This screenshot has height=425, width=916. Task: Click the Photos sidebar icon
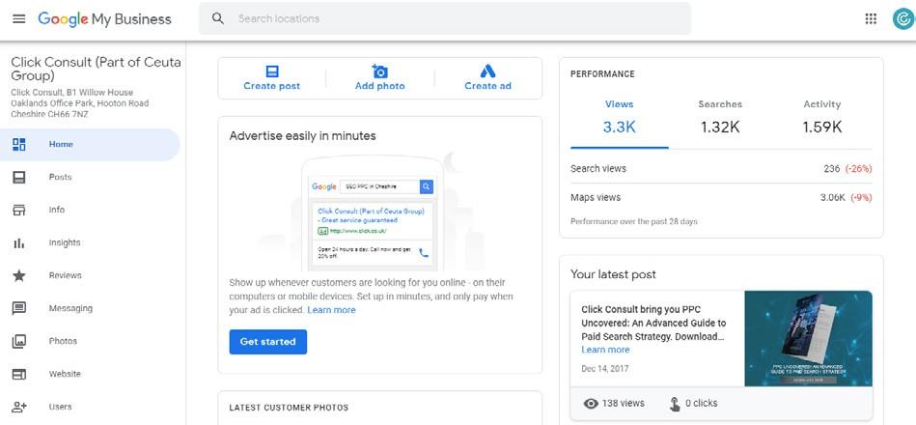tap(19, 341)
